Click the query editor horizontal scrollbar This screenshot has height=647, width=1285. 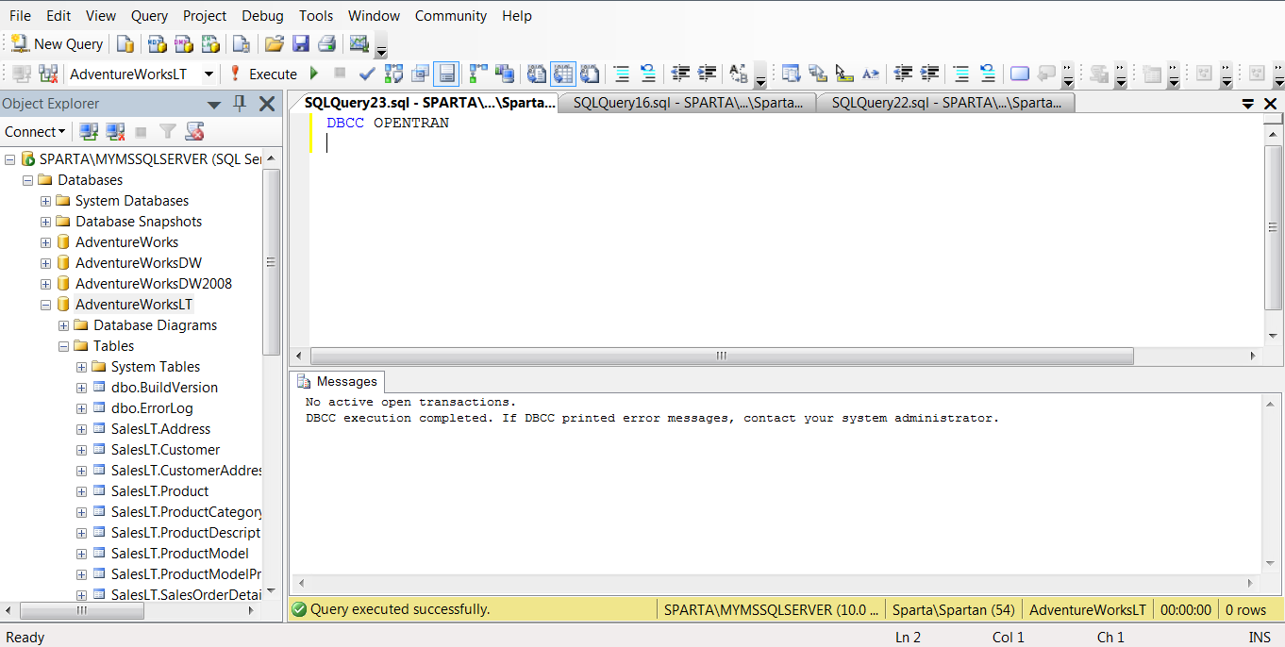tap(721, 357)
